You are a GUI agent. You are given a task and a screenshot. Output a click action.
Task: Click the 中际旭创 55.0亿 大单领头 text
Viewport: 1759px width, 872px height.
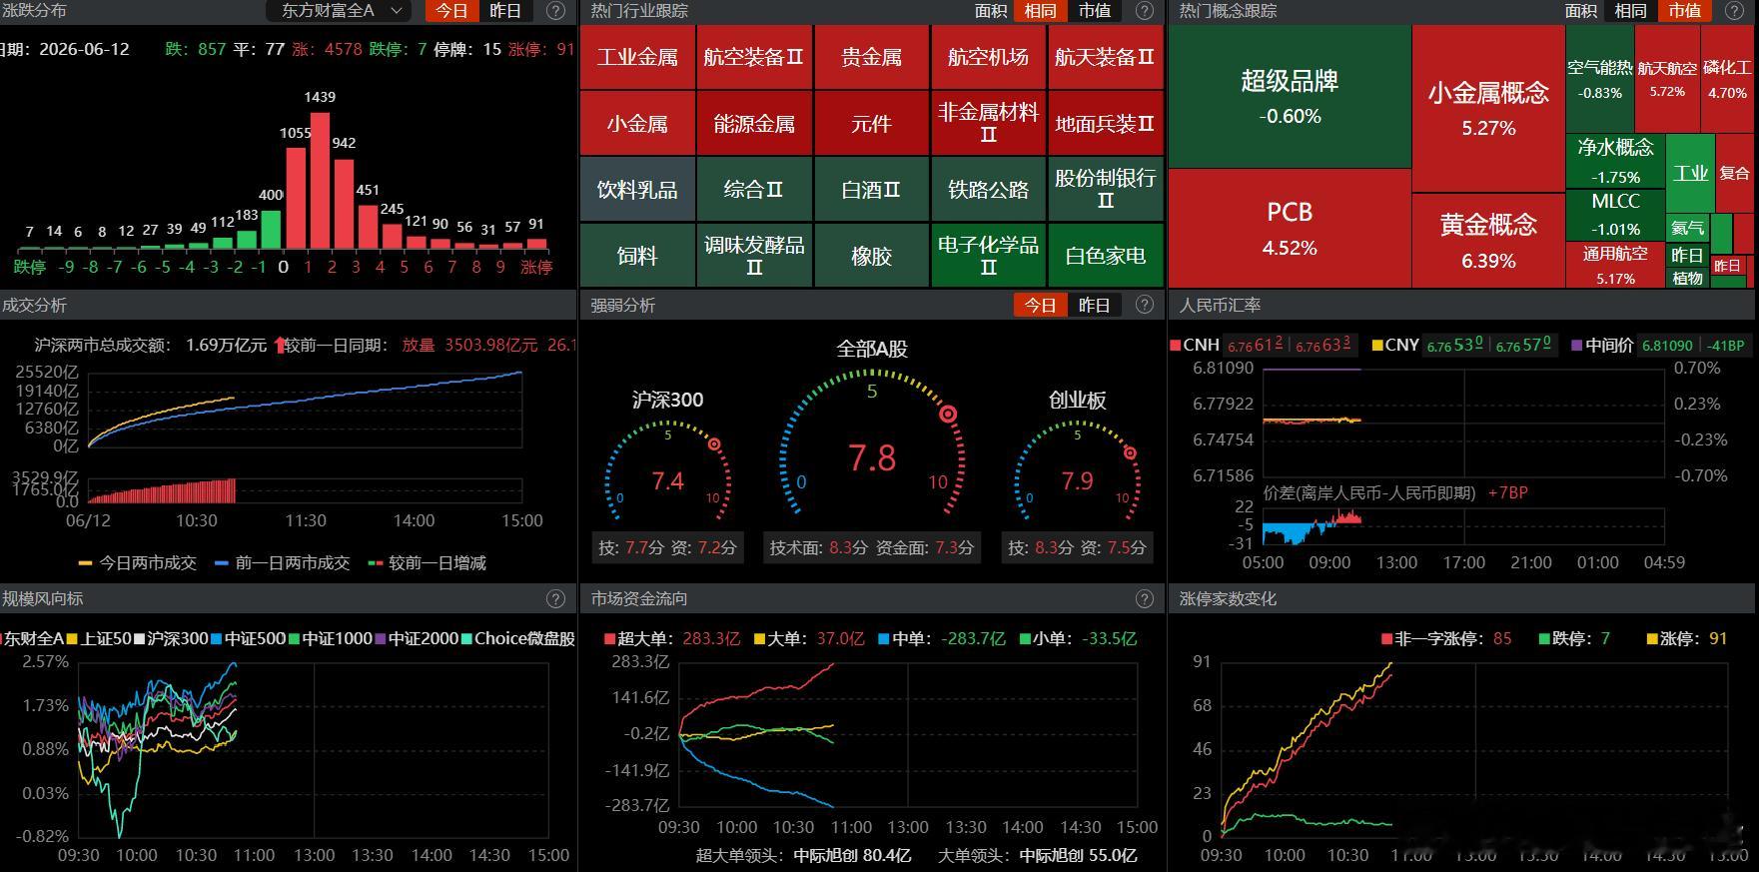click(1078, 856)
